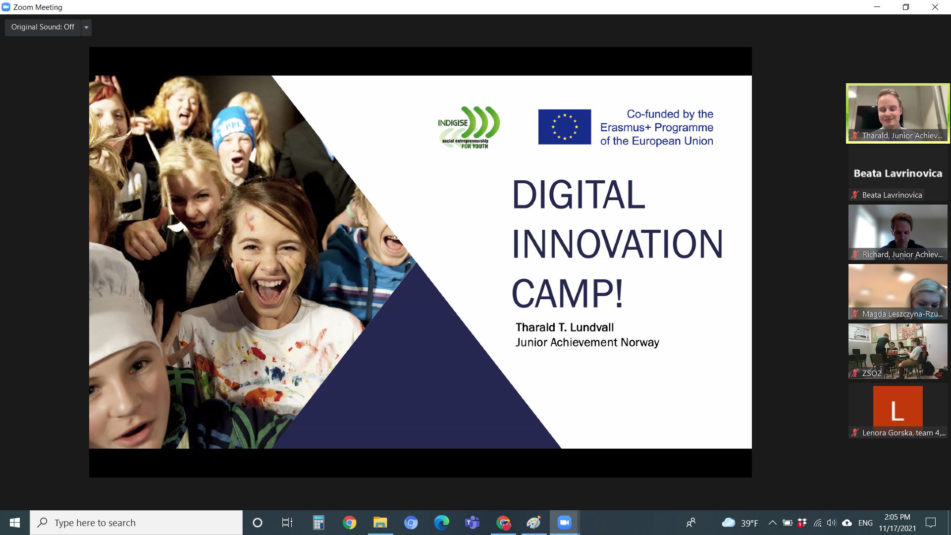951x535 pixels.
Task: Open the Original Sound dropdown arrow
Action: (86, 27)
